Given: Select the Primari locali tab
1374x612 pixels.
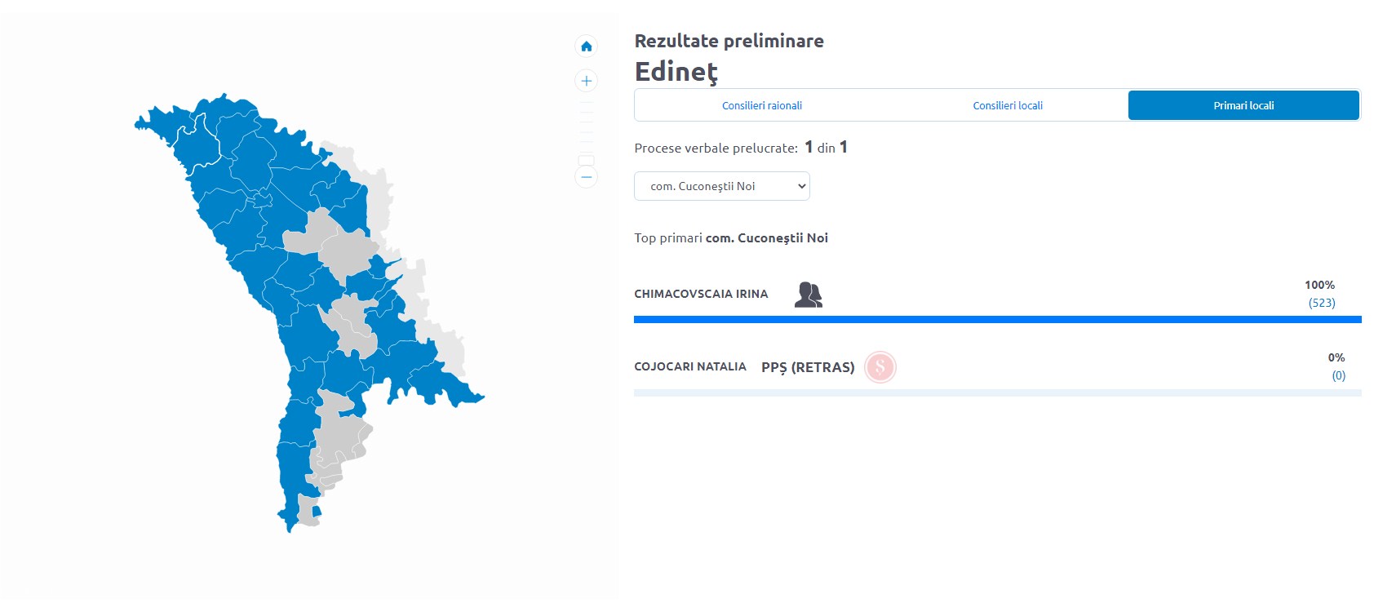Looking at the screenshot, I should (1243, 105).
